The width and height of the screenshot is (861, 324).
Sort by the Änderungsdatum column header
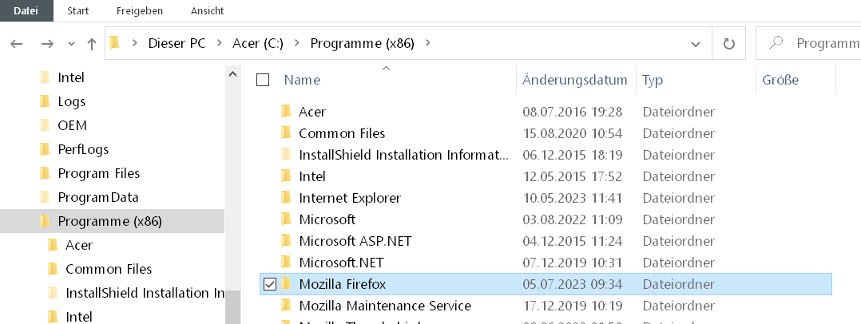click(x=574, y=80)
